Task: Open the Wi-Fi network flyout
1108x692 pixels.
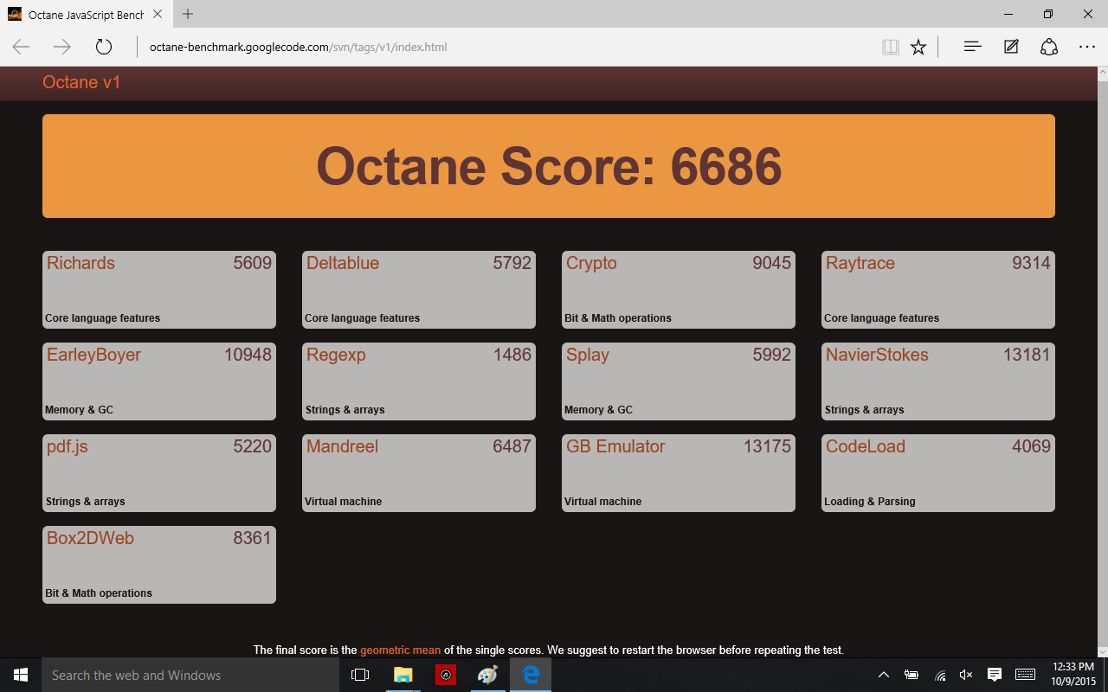Action: (x=940, y=675)
